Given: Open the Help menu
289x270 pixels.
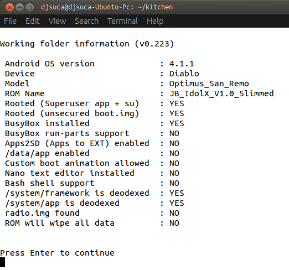Looking at the screenshot, I should (x=155, y=21).
